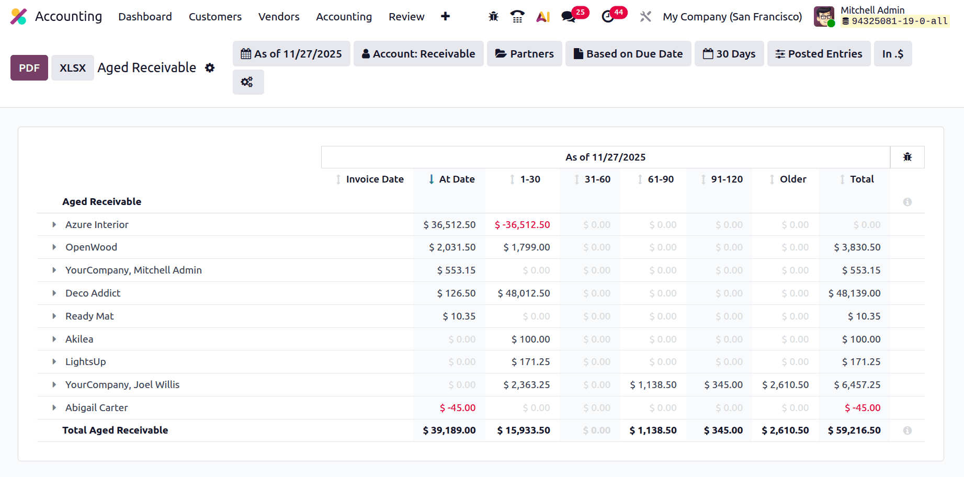Open Based on Due Date filter

click(x=628, y=54)
